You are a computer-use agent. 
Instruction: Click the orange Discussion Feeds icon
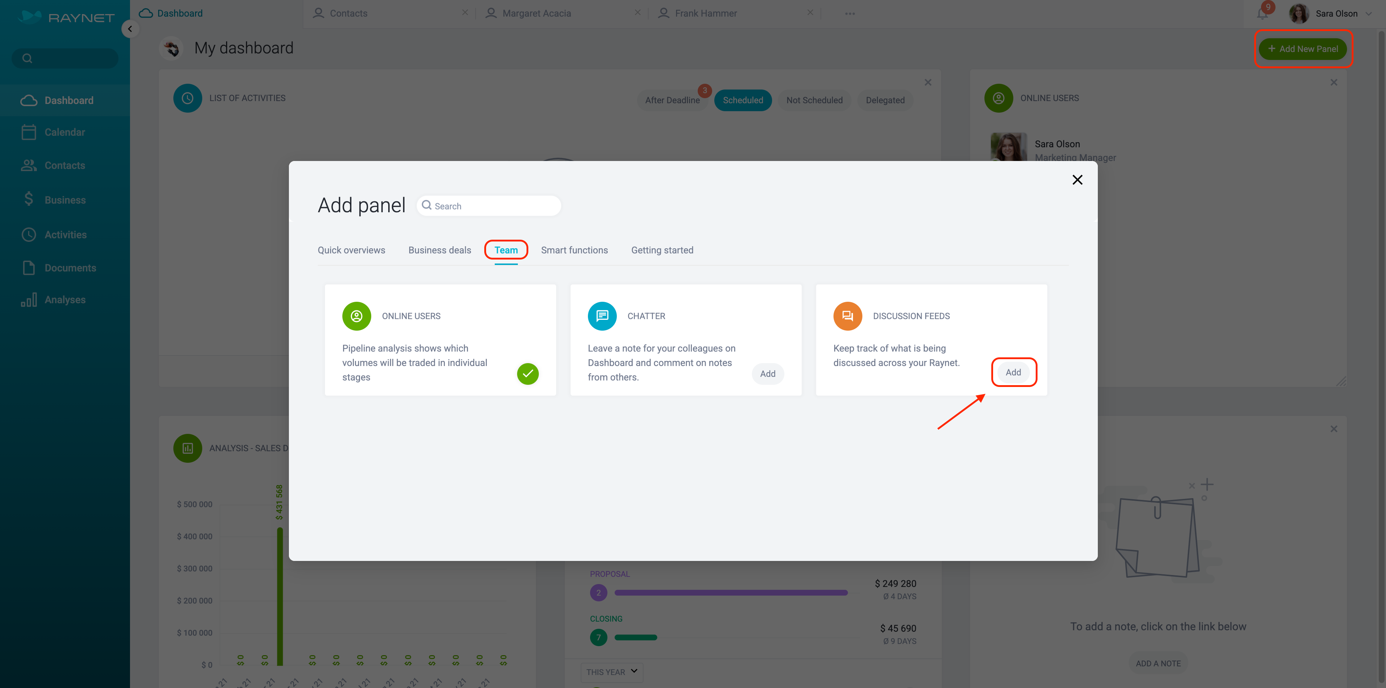click(x=848, y=316)
